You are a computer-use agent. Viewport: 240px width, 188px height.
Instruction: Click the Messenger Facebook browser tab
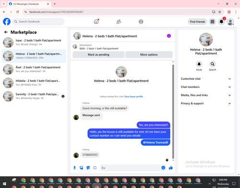point(29,4)
